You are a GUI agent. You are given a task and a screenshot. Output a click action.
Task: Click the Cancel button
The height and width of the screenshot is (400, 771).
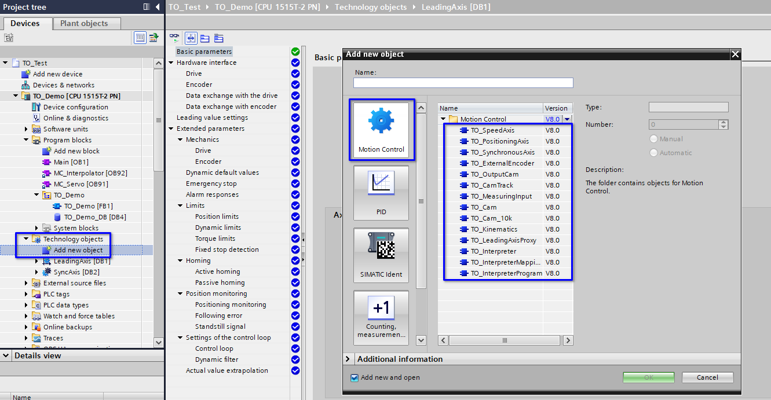pyautogui.click(x=707, y=377)
